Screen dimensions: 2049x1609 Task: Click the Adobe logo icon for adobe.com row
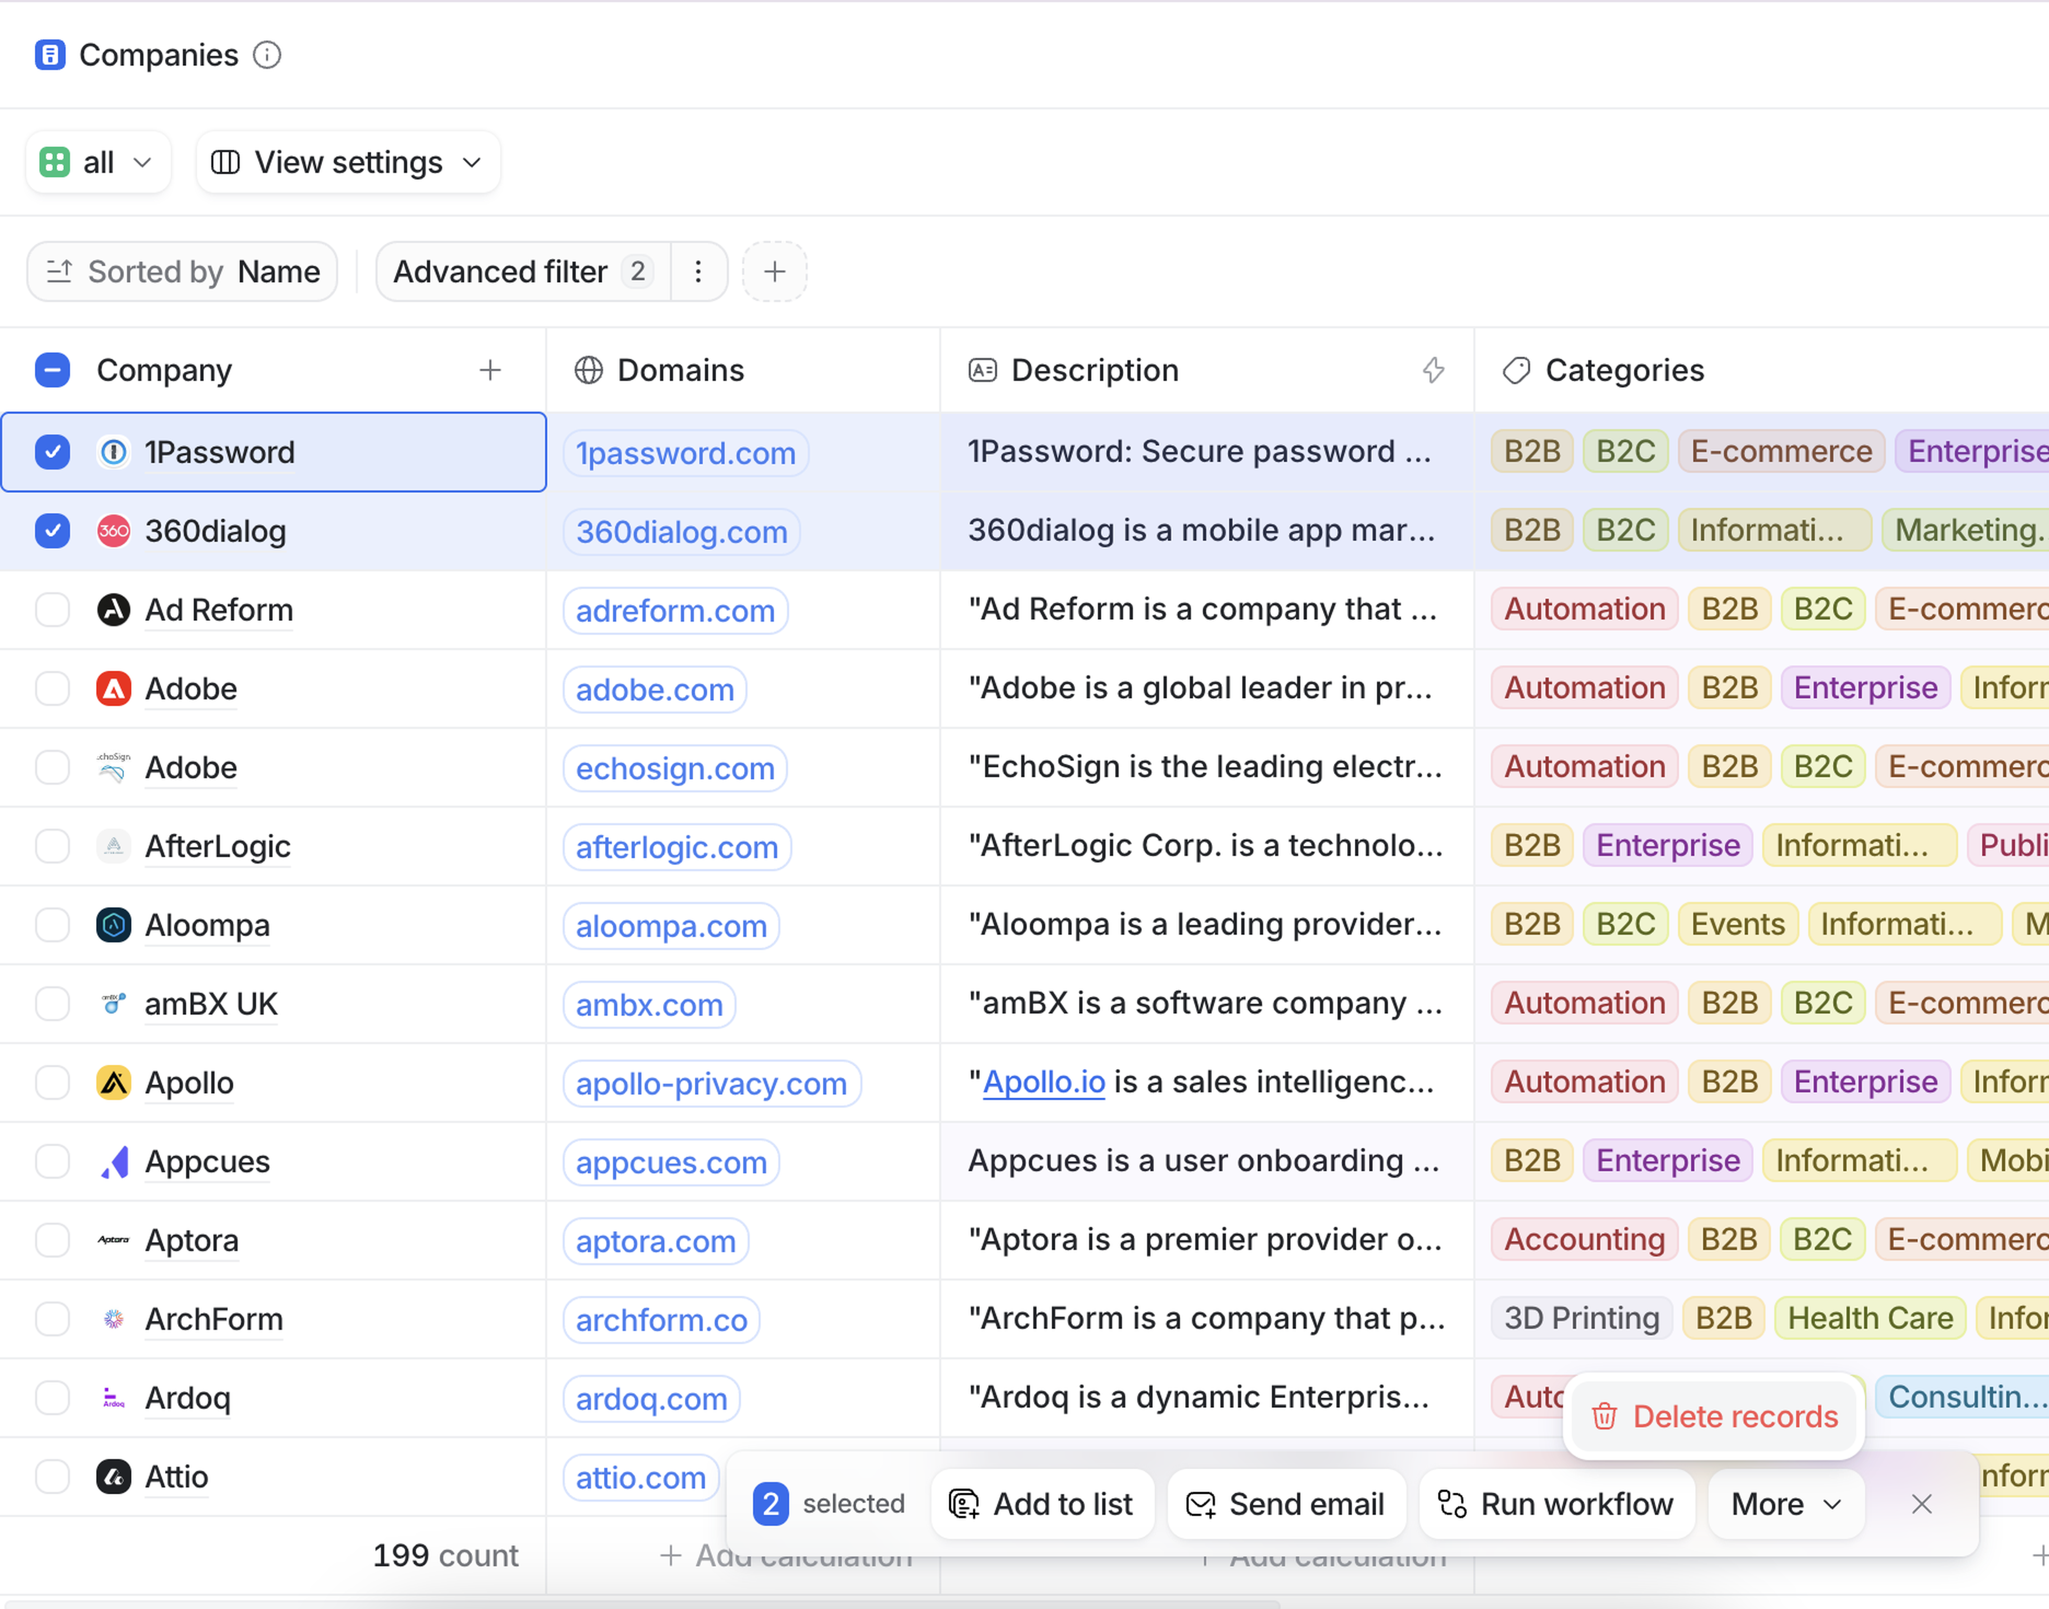[114, 688]
